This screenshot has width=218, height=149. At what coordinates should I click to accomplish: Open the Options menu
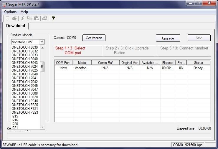click(10, 12)
